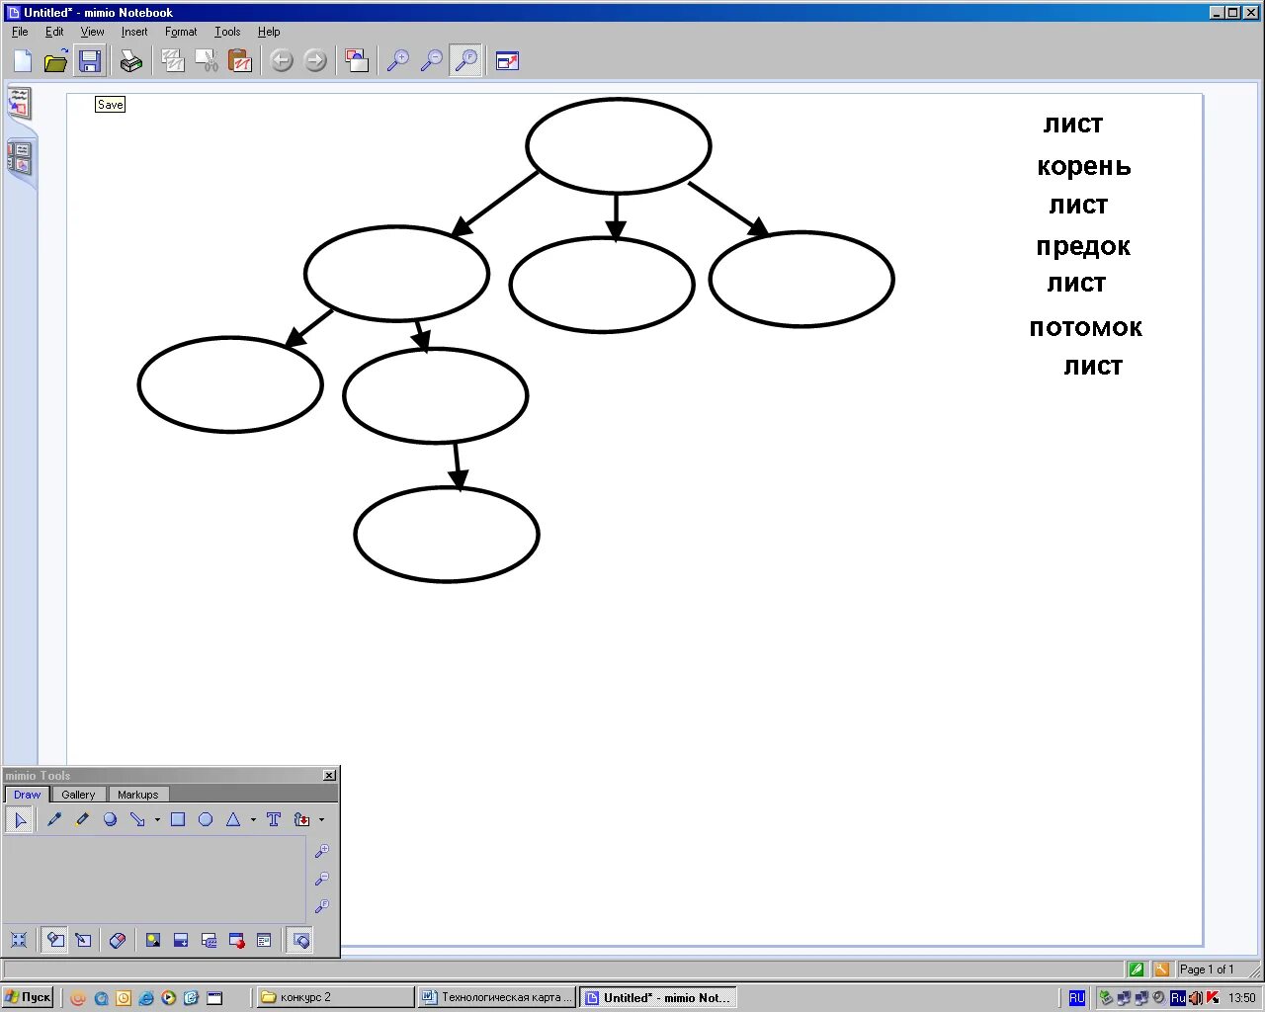The image size is (1265, 1012).
Task: Select the Ellipse shape tool
Action: 206,819
